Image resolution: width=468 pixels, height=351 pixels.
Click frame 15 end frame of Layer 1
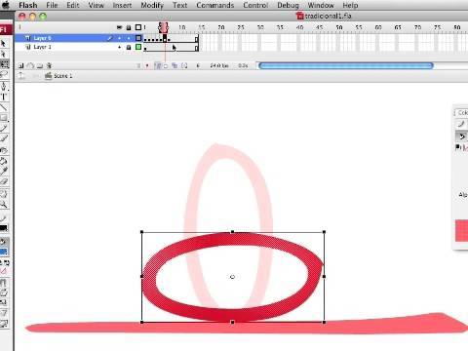tap(196, 48)
